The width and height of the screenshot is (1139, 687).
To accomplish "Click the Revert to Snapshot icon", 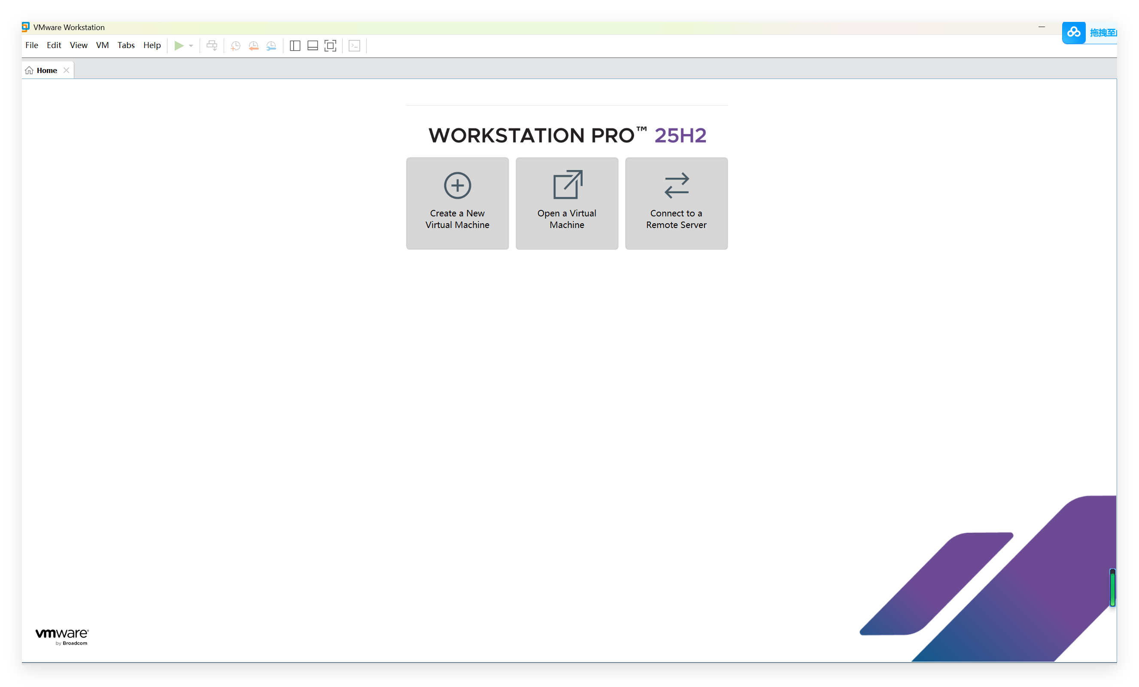I will [253, 46].
